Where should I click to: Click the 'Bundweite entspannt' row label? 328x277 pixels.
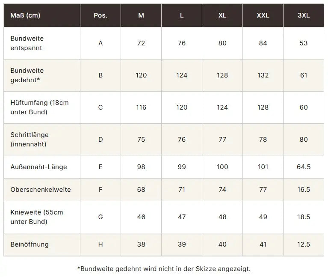point(27,43)
